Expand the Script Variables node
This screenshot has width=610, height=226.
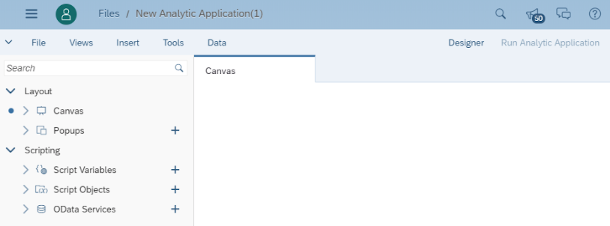[26, 170]
